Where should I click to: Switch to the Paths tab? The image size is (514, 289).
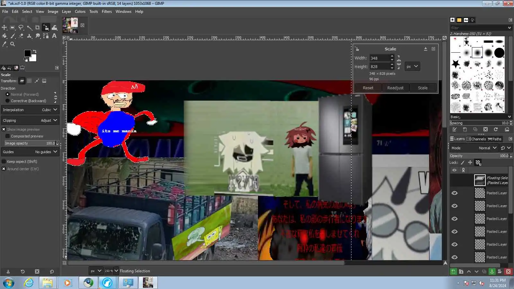[x=495, y=139]
